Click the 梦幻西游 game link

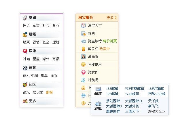pos(113,101)
